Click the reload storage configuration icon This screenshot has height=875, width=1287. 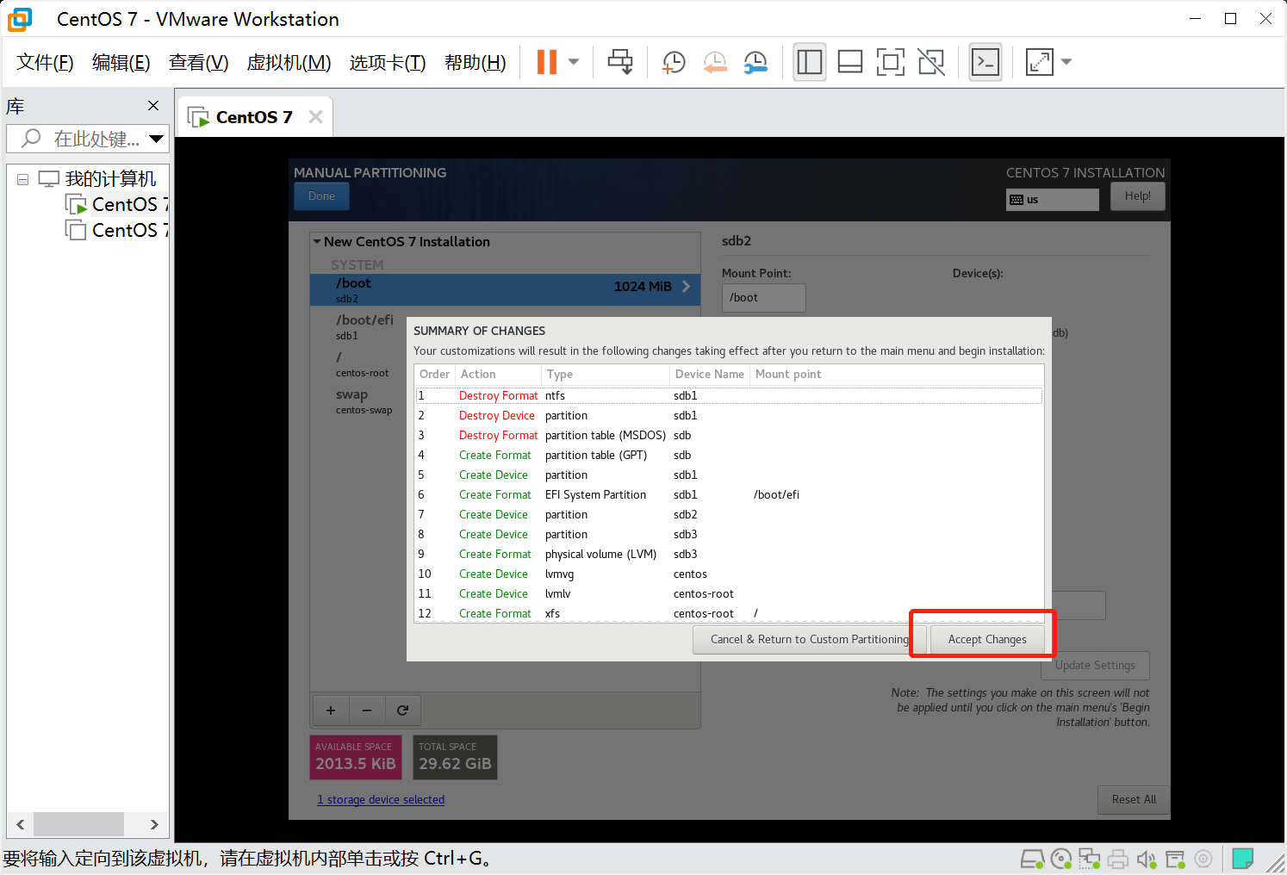(402, 711)
